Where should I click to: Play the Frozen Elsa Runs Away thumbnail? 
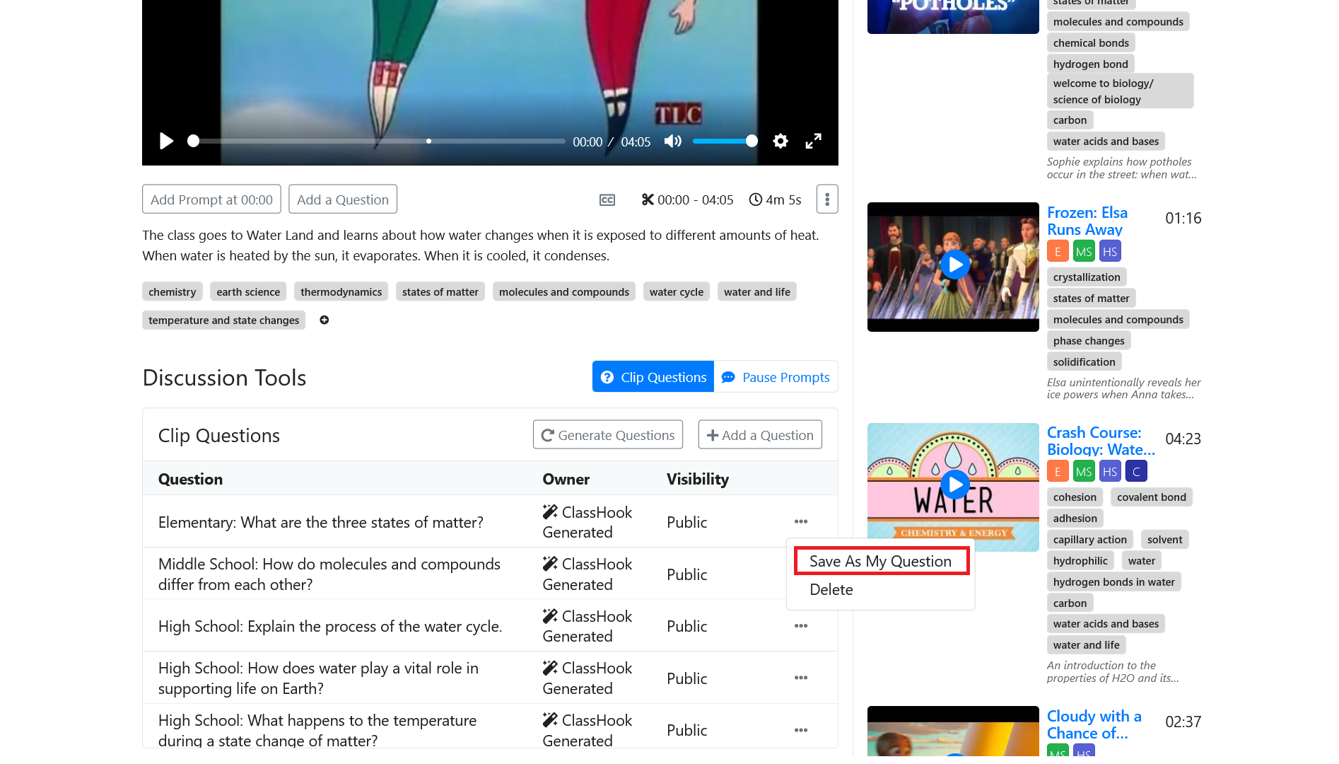[953, 266]
